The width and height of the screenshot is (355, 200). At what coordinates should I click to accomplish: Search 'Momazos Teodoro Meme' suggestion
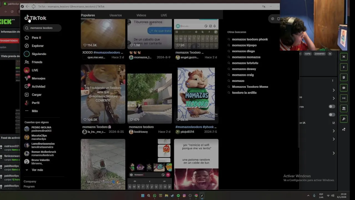(x=250, y=87)
